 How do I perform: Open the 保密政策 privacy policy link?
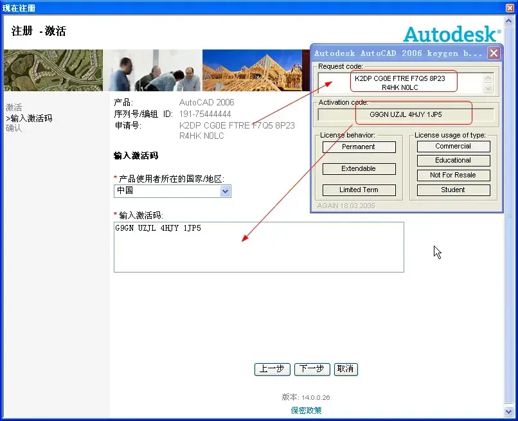pyautogui.click(x=306, y=411)
